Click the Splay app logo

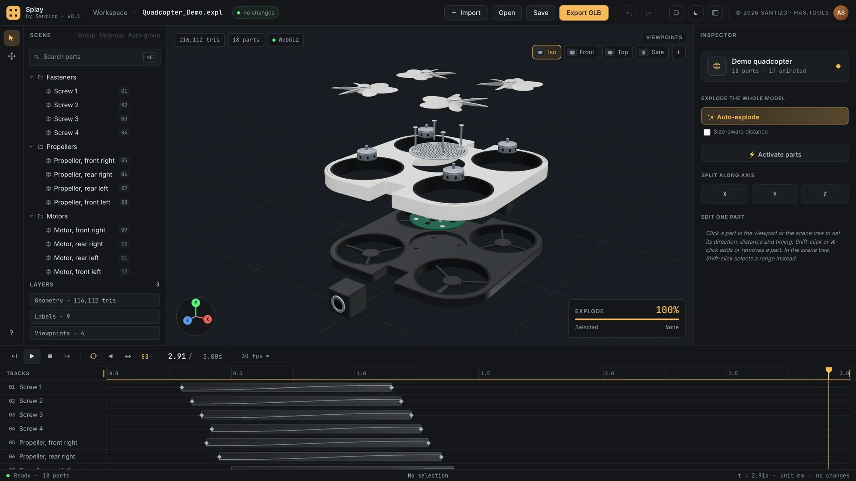(13, 13)
